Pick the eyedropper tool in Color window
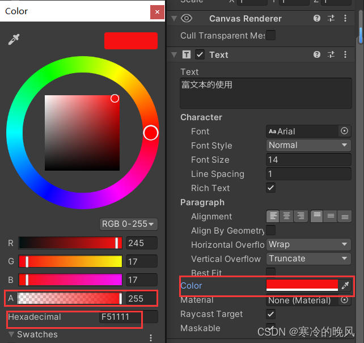This screenshot has height=343, width=364. click(x=14, y=39)
